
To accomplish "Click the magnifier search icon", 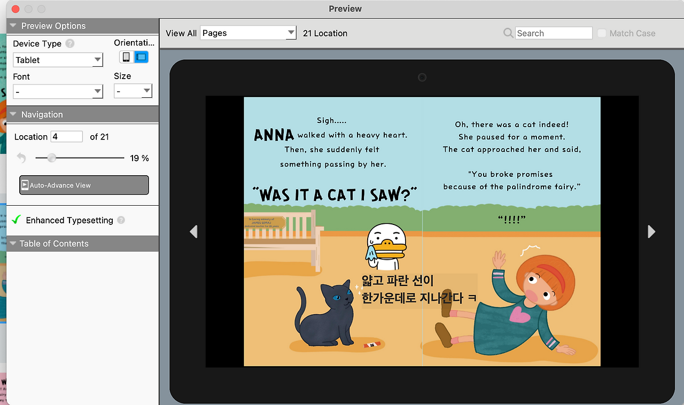I will tap(508, 33).
